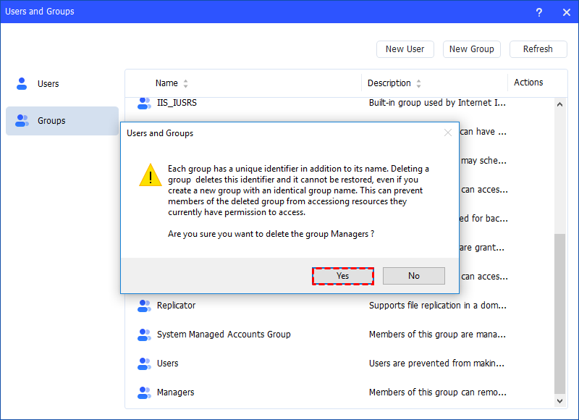This screenshot has width=579, height=420.
Task: Click the Description column header
Action: click(389, 83)
